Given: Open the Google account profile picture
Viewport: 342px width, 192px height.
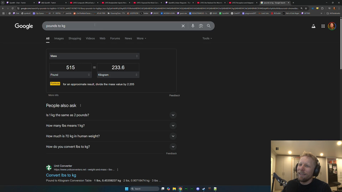Looking at the screenshot, I should 332,26.
